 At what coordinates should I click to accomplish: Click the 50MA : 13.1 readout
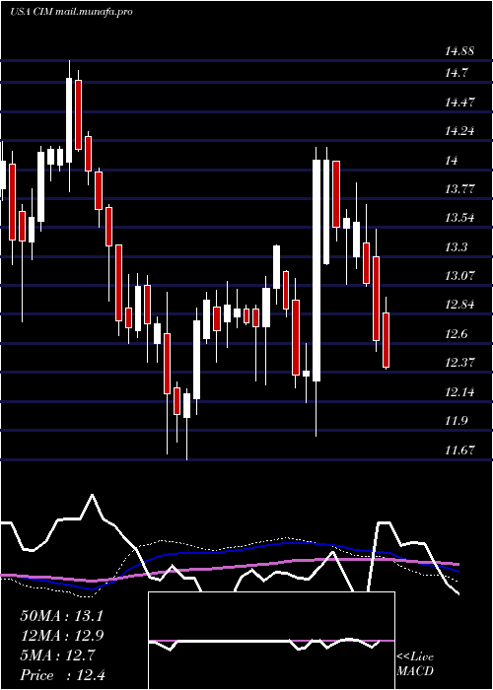(61, 616)
